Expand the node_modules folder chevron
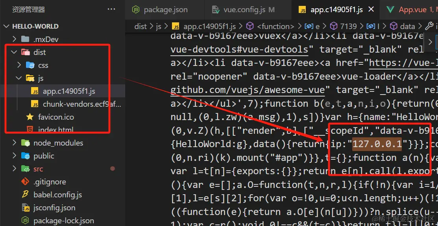The width and height of the screenshot is (438, 226). click(14, 143)
